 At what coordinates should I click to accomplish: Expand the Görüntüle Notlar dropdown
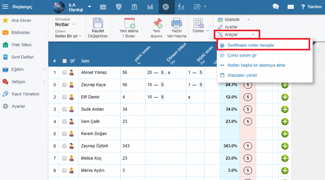(65, 24)
